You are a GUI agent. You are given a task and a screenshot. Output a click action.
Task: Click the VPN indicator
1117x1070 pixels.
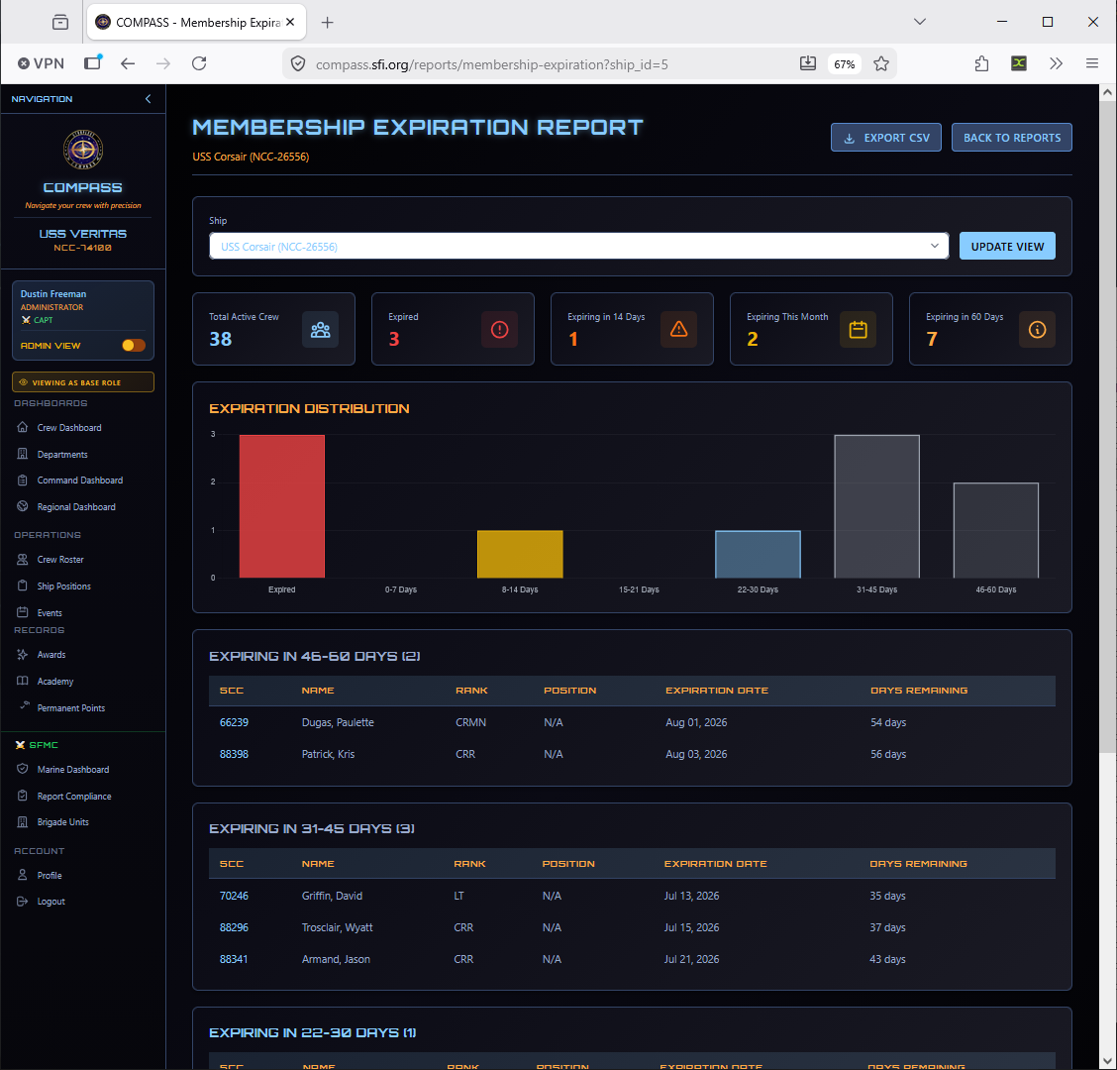click(42, 63)
